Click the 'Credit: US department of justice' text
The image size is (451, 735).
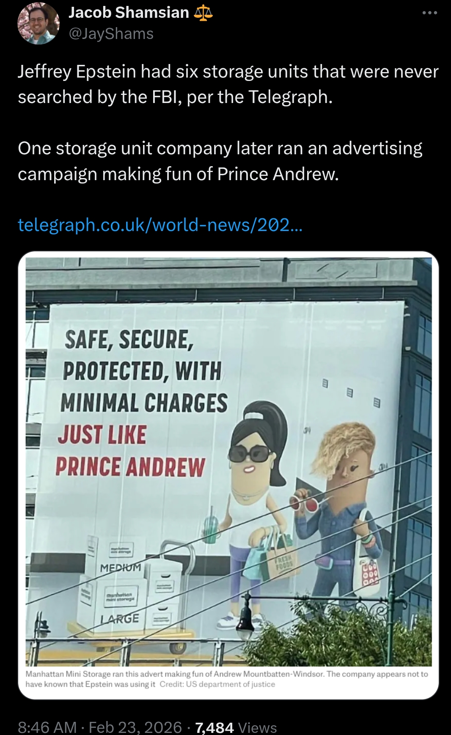click(217, 684)
